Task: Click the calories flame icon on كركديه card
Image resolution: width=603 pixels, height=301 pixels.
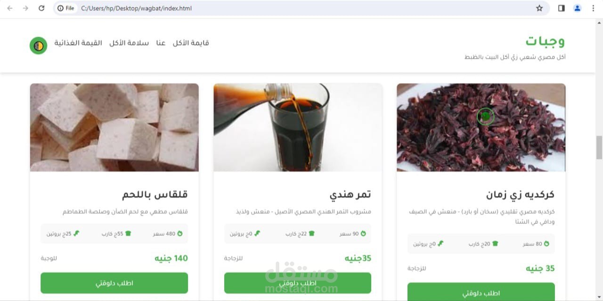Action: (546, 244)
